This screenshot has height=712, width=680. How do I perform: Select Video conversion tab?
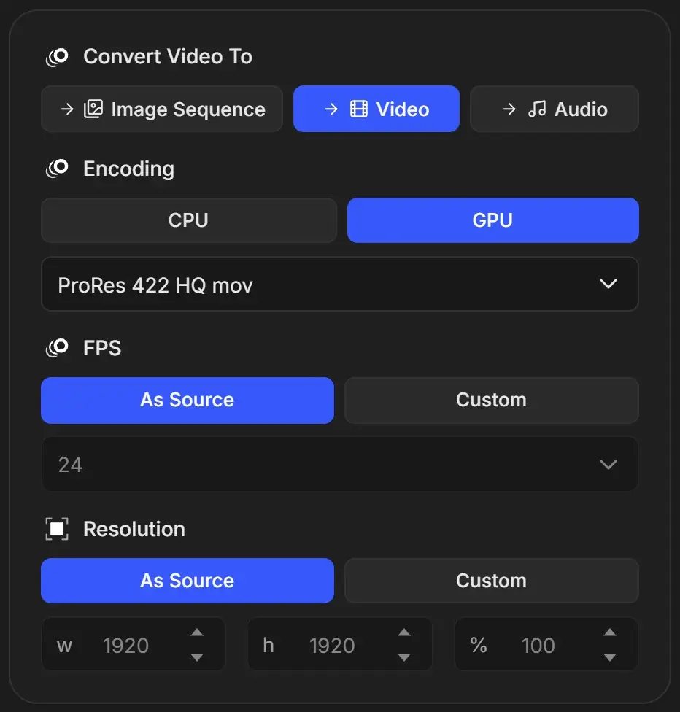[x=376, y=109]
